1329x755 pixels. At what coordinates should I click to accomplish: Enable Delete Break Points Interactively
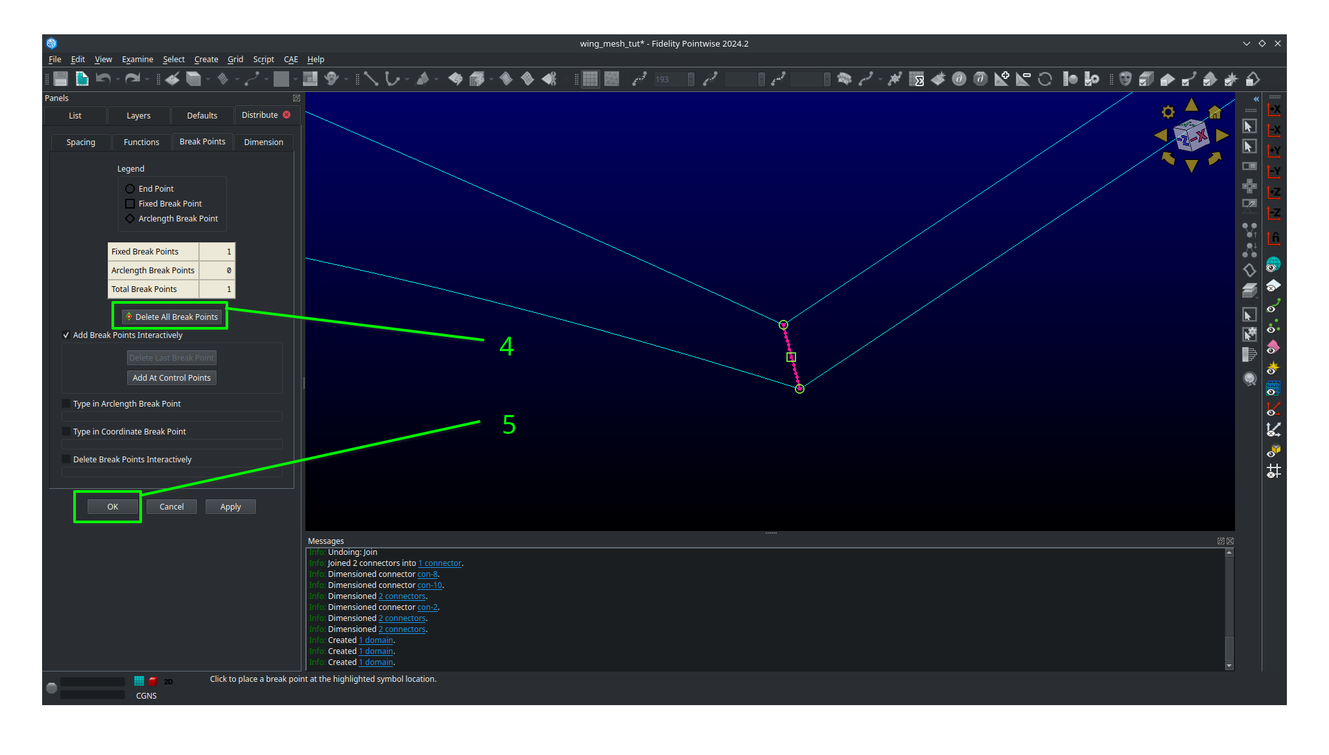click(x=66, y=459)
